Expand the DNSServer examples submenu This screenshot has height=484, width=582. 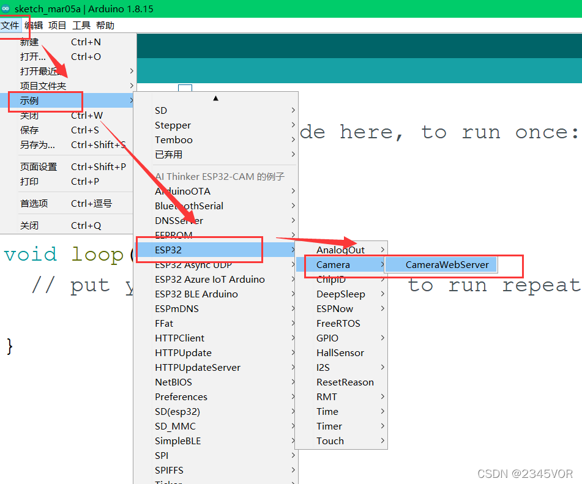tap(215, 220)
